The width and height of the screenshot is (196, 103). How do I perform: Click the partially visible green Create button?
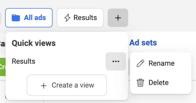click(x=3, y=67)
